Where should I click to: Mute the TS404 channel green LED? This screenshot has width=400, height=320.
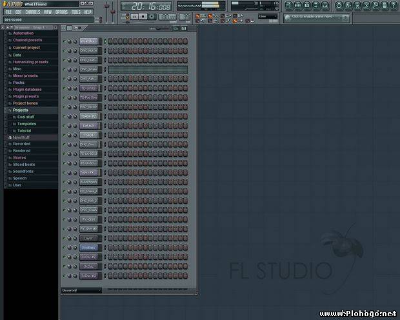64,135
